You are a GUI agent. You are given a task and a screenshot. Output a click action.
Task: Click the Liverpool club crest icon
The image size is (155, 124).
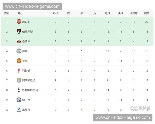(19, 71)
